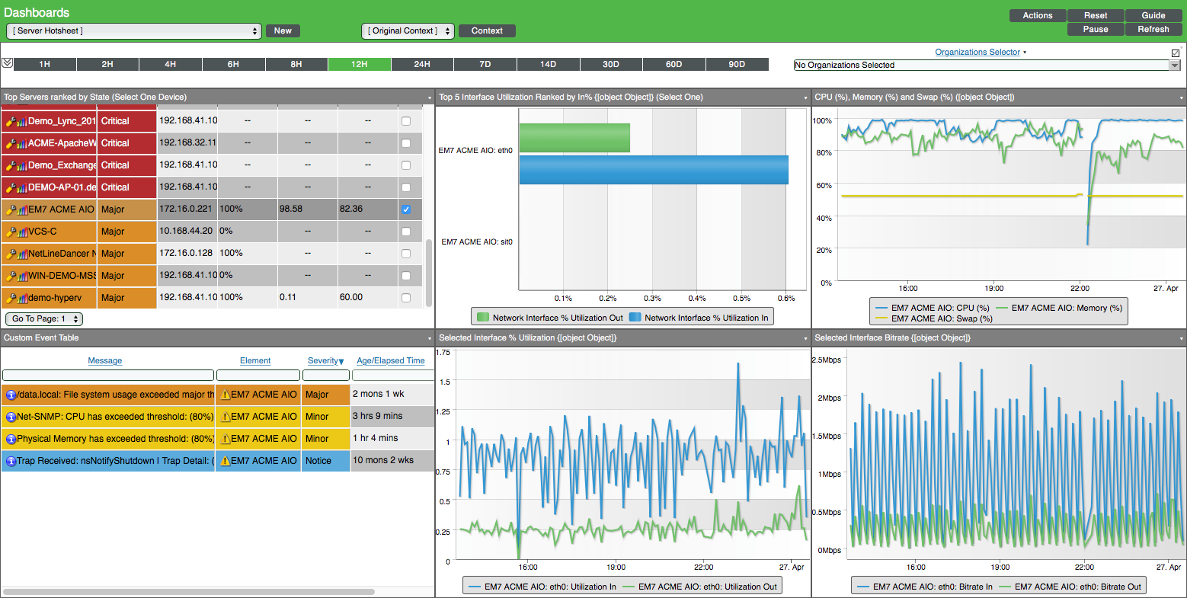Viewport: 1187px width, 598px height.
Task: Open the Organizations Selector link
Action: (x=978, y=52)
